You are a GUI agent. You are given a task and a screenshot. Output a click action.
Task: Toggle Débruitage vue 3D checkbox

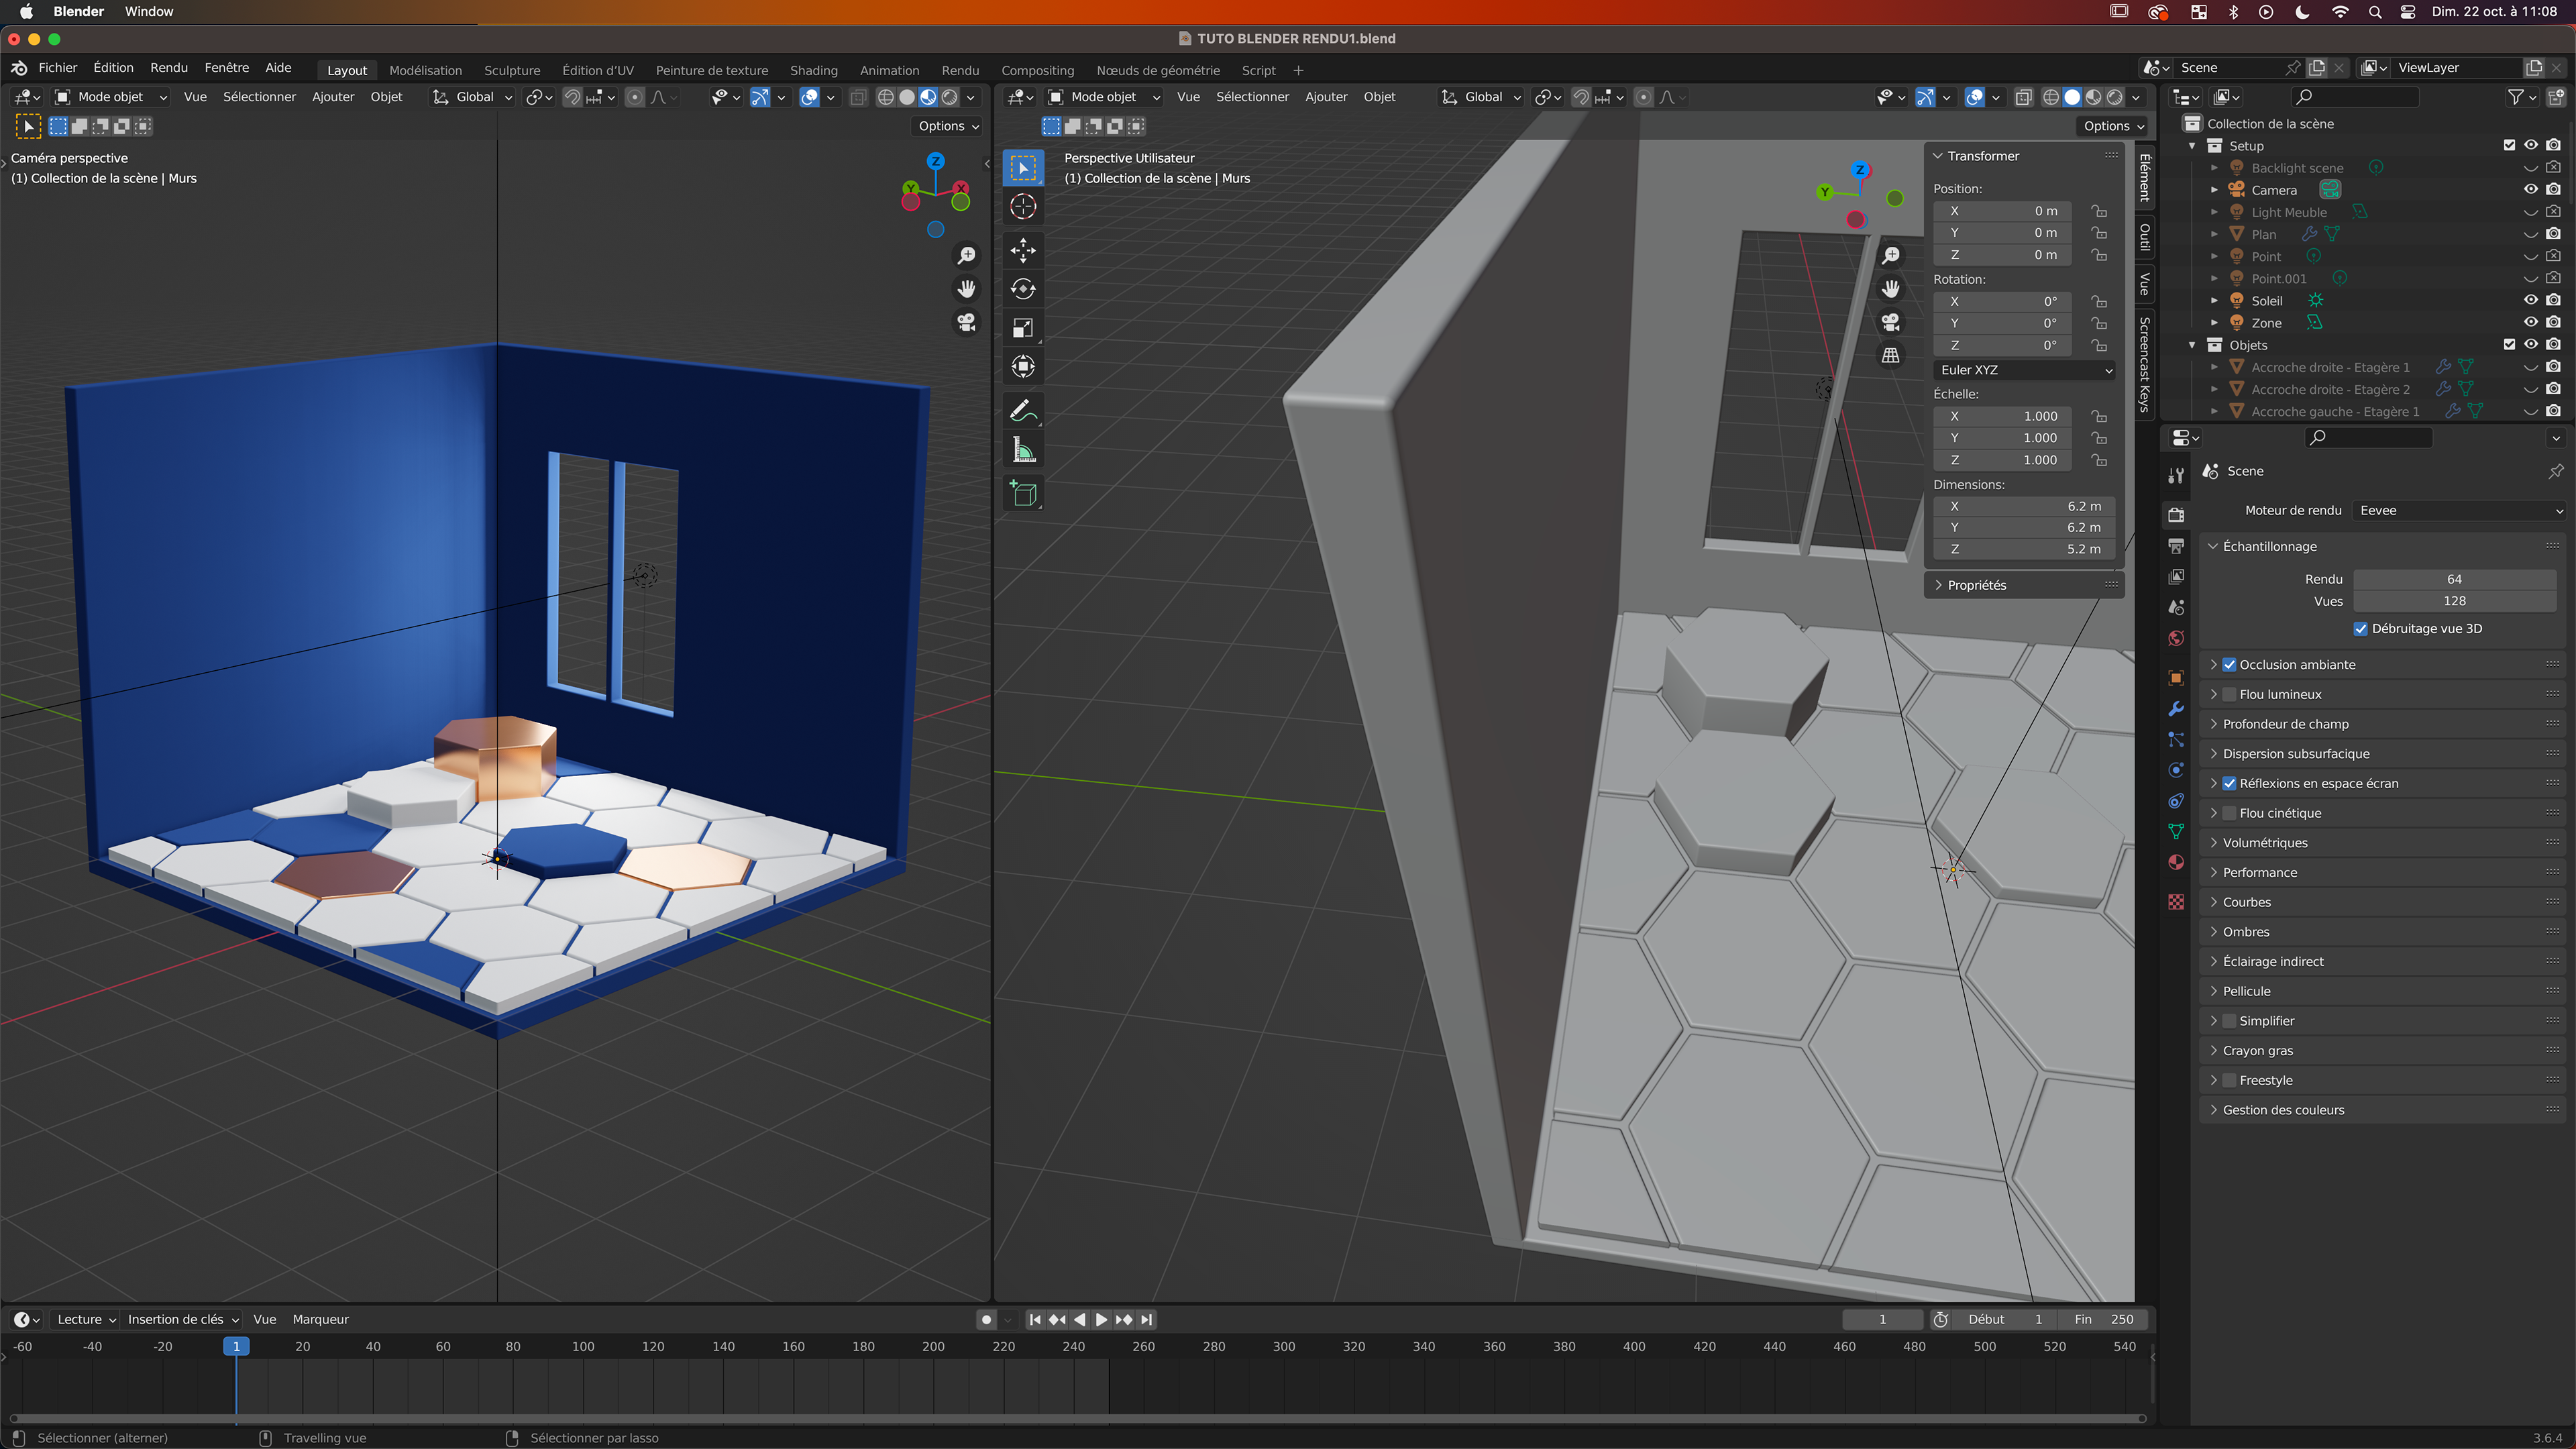point(2361,629)
